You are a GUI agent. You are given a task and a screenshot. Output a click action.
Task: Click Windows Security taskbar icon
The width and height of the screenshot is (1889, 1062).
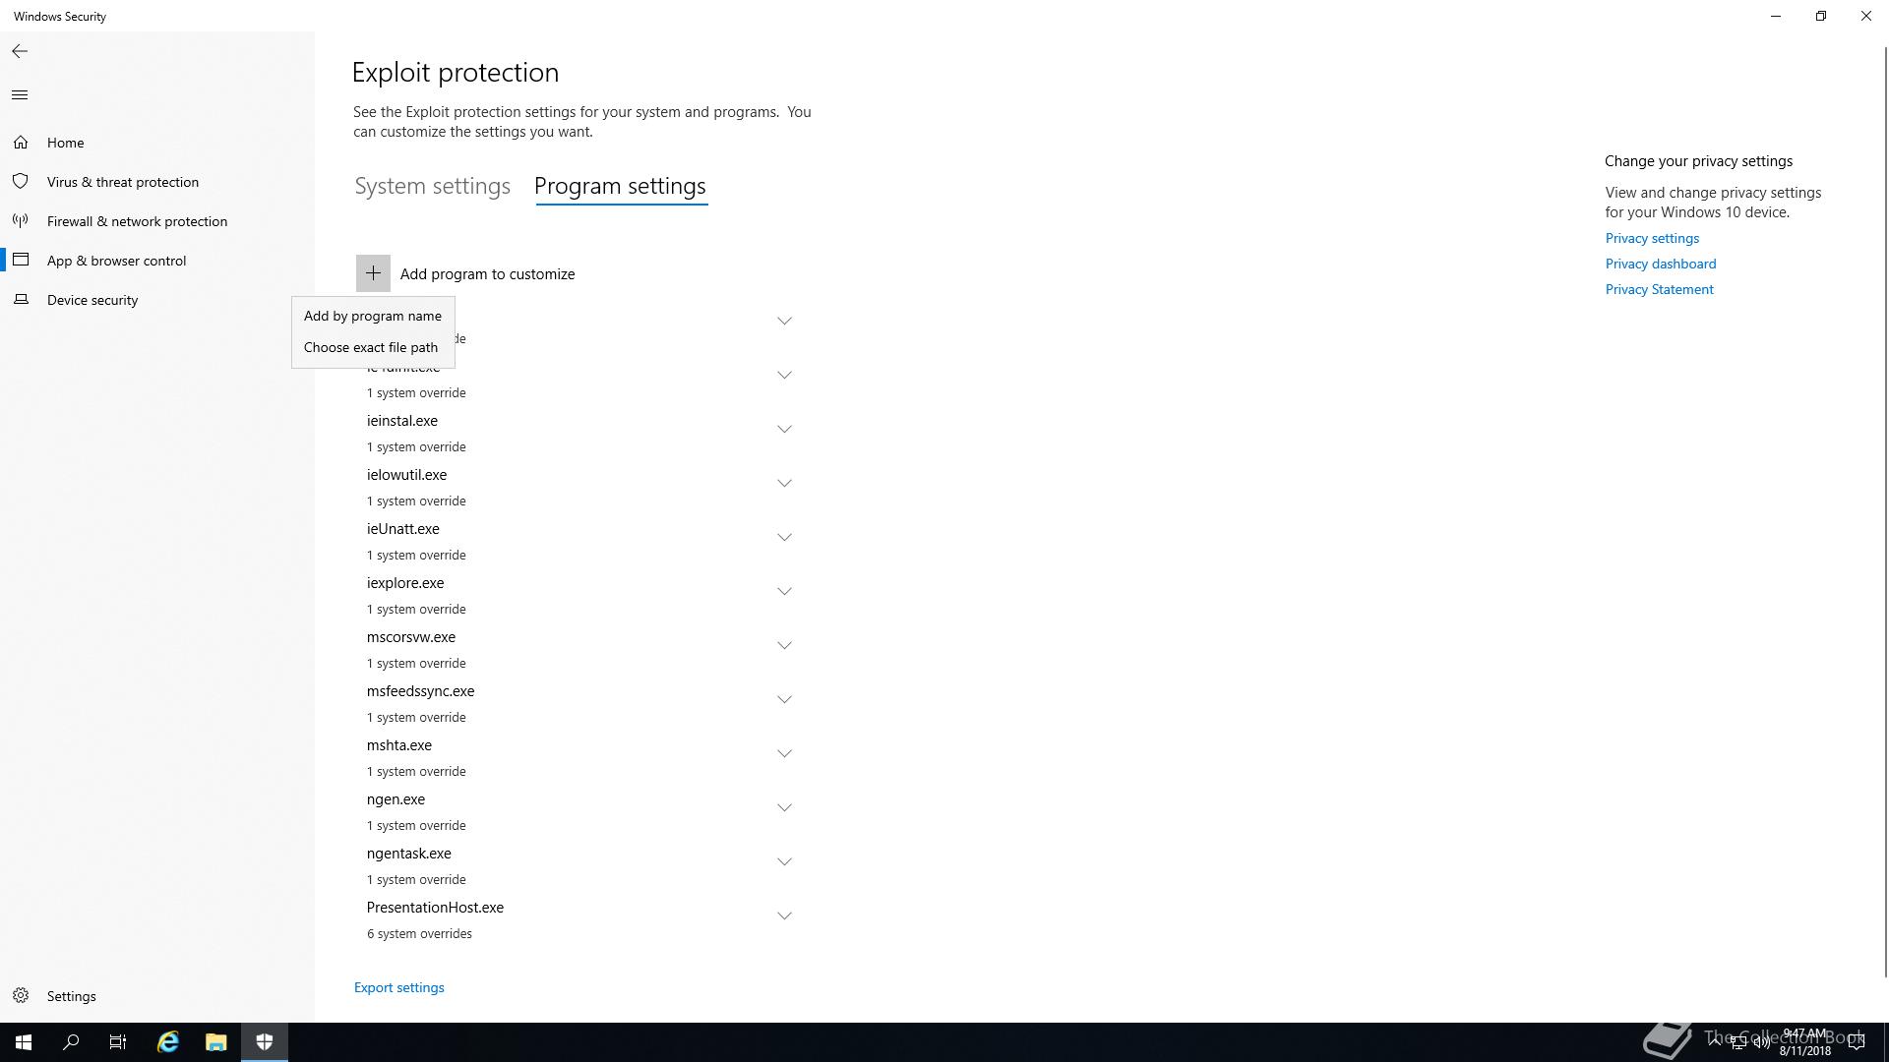tap(265, 1042)
